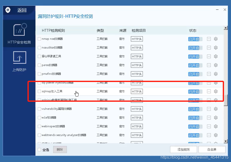Click the minus icon on pmafind扫描器 row
The height and width of the screenshot is (162, 231).
coord(209,74)
